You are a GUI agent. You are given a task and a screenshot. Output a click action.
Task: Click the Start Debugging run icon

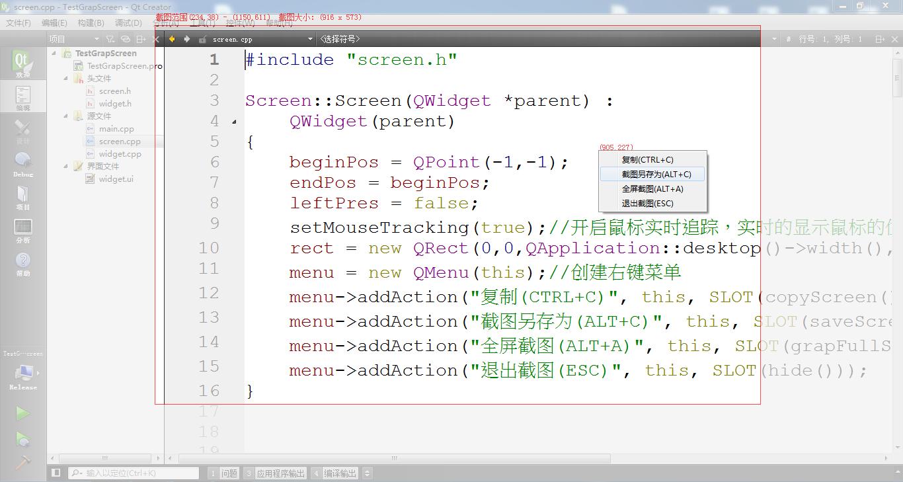coord(22,438)
